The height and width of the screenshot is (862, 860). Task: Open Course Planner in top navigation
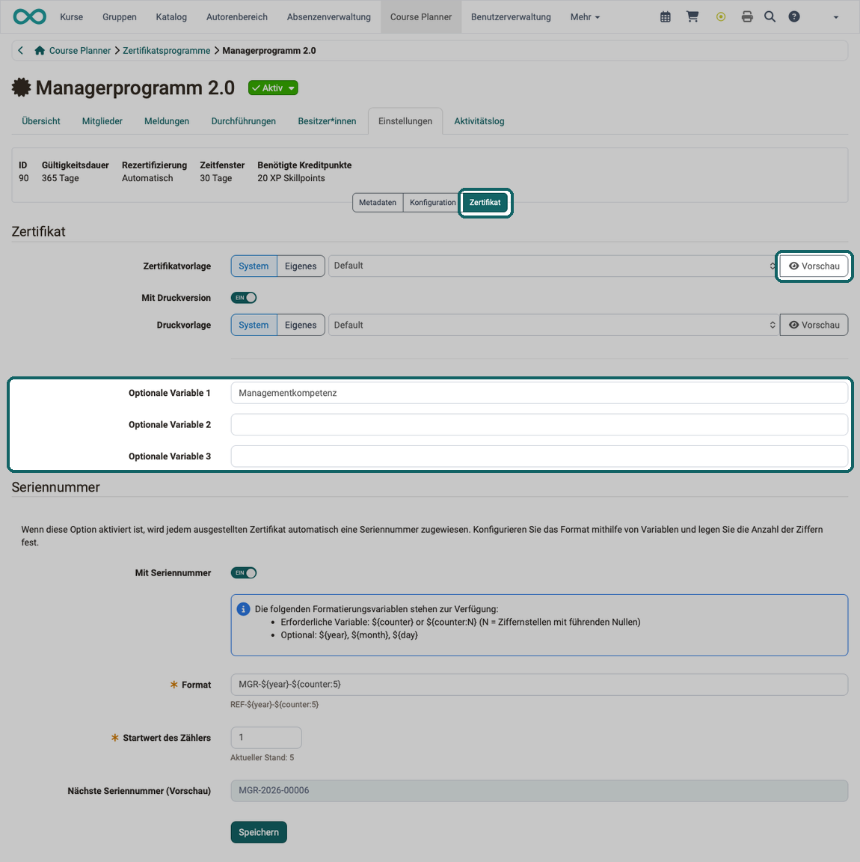click(x=421, y=17)
